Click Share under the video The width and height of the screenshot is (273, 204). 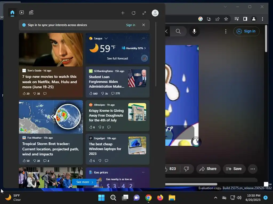(208, 169)
